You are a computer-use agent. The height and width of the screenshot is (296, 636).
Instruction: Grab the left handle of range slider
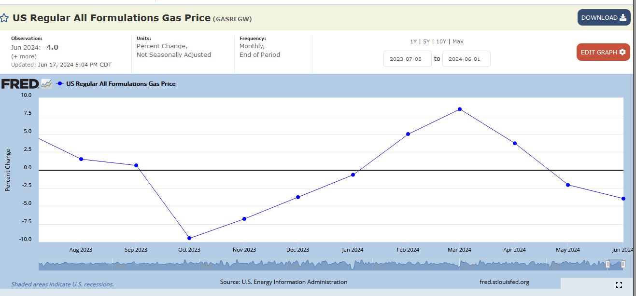608,264
